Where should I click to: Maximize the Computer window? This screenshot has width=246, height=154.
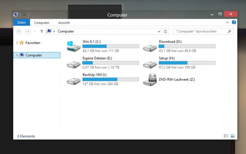pyautogui.click(x=220, y=14)
